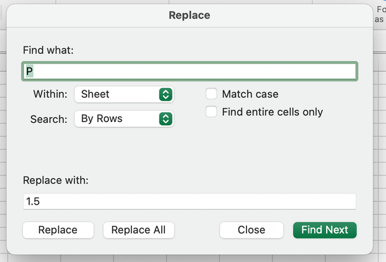
Task: Click the 'Find entire cells only' label text
Action: 272,112
